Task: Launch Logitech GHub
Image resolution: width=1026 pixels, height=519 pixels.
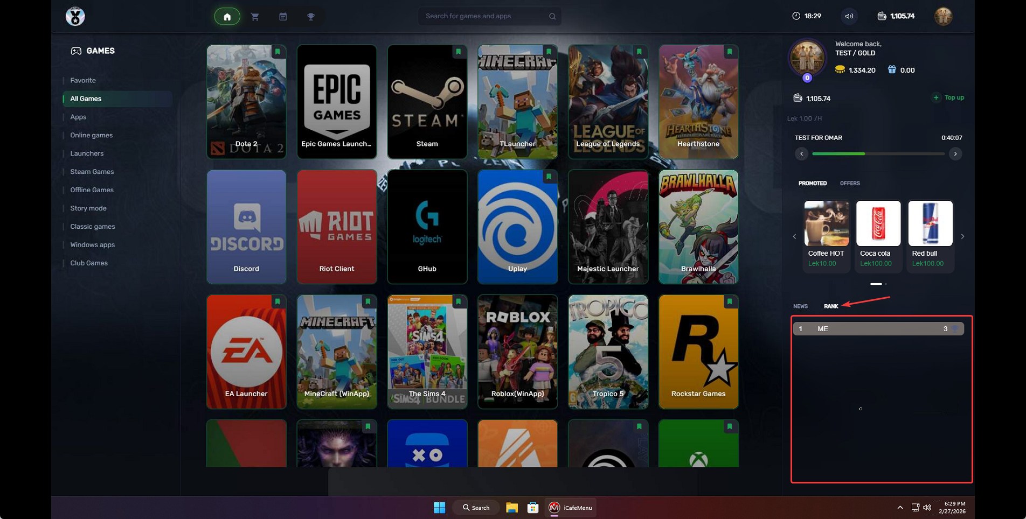Action: click(x=427, y=227)
